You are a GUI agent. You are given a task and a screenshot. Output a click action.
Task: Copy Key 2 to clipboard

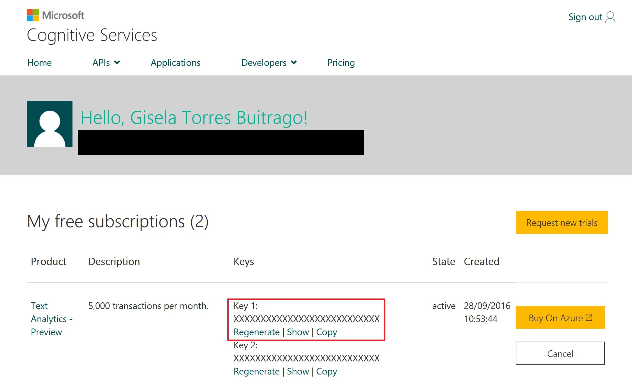coord(326,372)
